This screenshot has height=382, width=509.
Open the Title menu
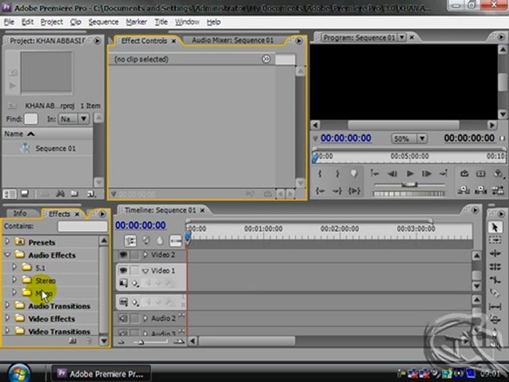click(x=161, y=22)
